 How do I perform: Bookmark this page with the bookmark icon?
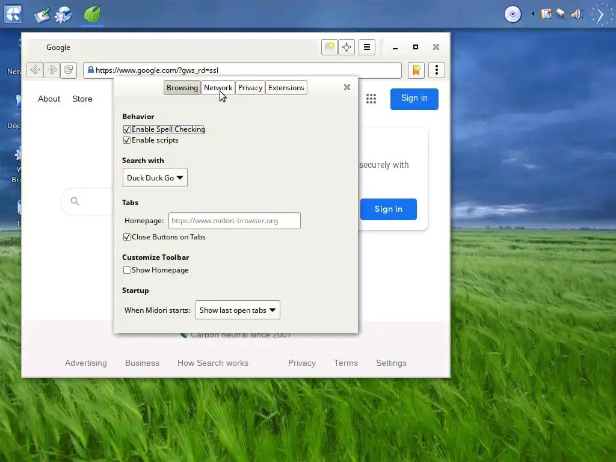(416, 70)
